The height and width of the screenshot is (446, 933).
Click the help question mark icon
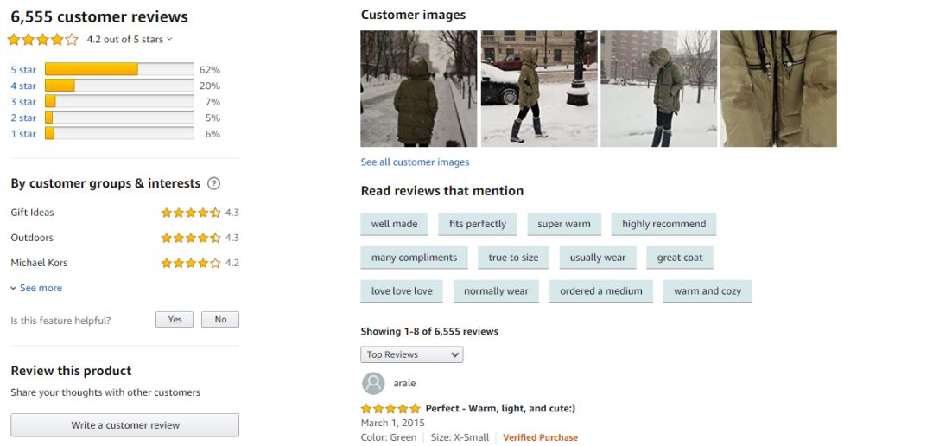[214, 183]
